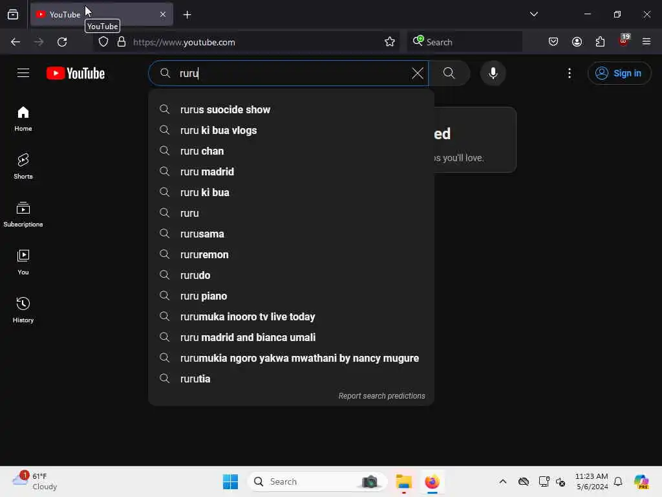662x497 pixels.
Task: Open Copilot preview in taskbar
Action: coord(641,481)
